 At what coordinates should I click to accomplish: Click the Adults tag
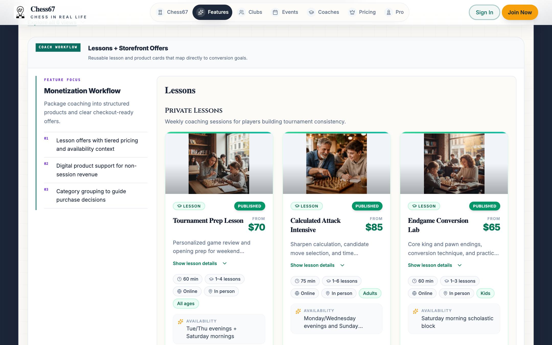point(370,293)
